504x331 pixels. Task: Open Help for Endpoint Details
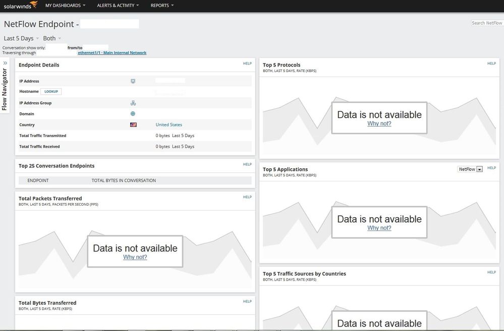coord(247,63)
